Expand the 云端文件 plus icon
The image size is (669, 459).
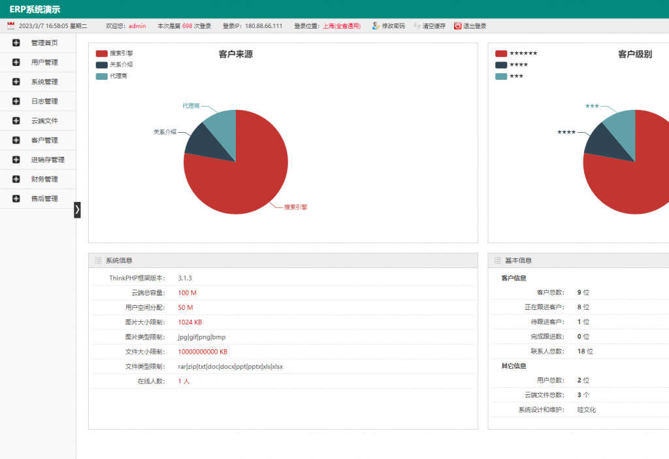16,121
